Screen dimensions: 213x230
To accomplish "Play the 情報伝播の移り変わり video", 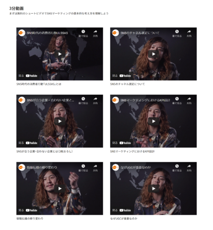I will 60,189.
